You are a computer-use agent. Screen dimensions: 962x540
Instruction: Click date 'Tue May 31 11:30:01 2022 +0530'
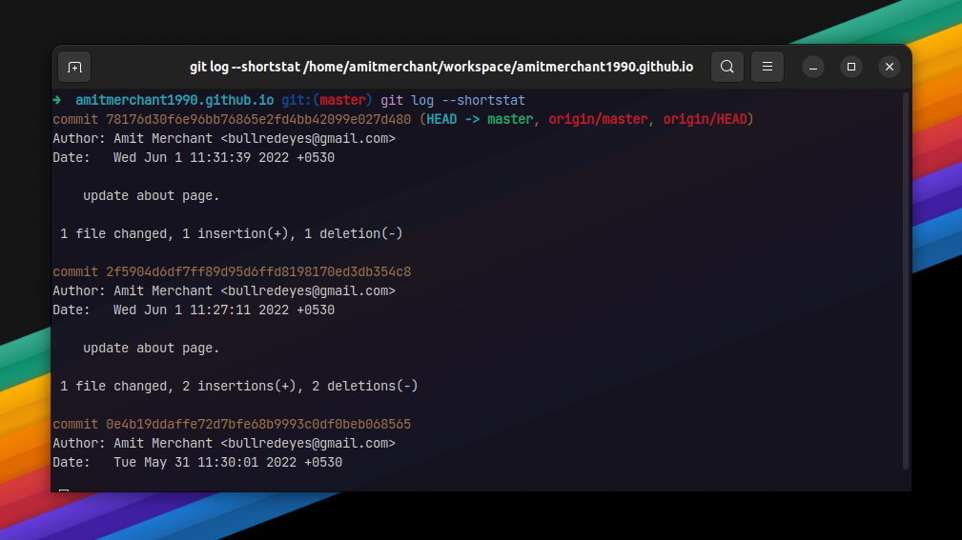[228, 462]
